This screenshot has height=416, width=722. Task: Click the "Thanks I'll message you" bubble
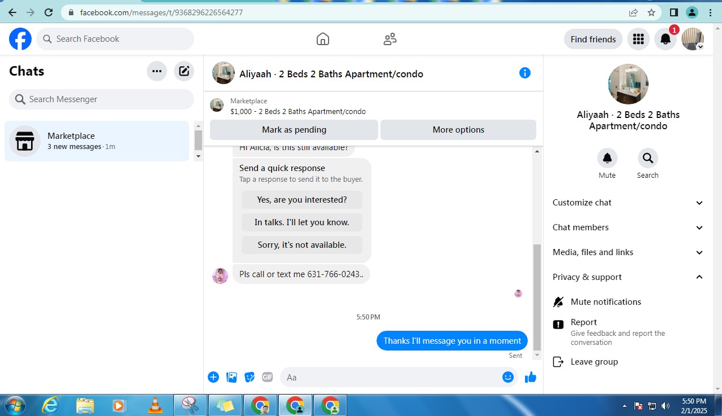(x=452, y=341)
